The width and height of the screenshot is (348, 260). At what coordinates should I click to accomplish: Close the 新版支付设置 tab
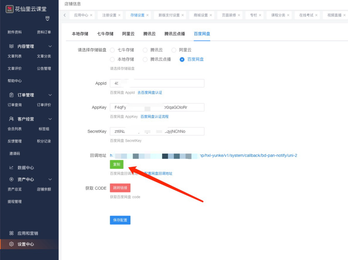(x=182, y=15)
